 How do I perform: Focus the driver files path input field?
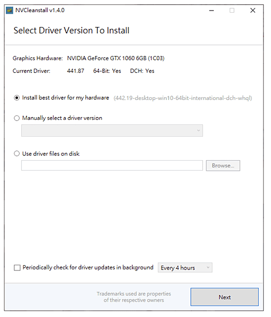point(112,166)
